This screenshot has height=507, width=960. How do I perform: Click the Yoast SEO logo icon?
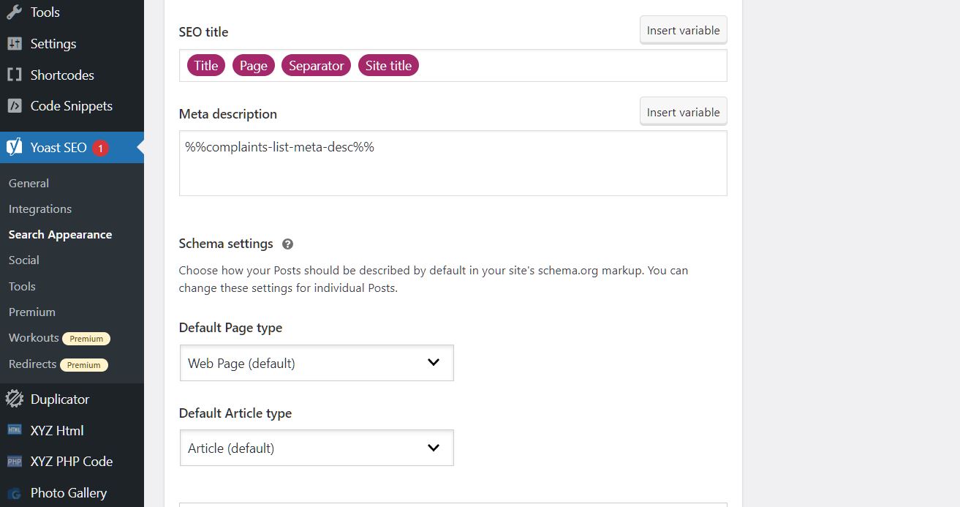pos(15,147)
